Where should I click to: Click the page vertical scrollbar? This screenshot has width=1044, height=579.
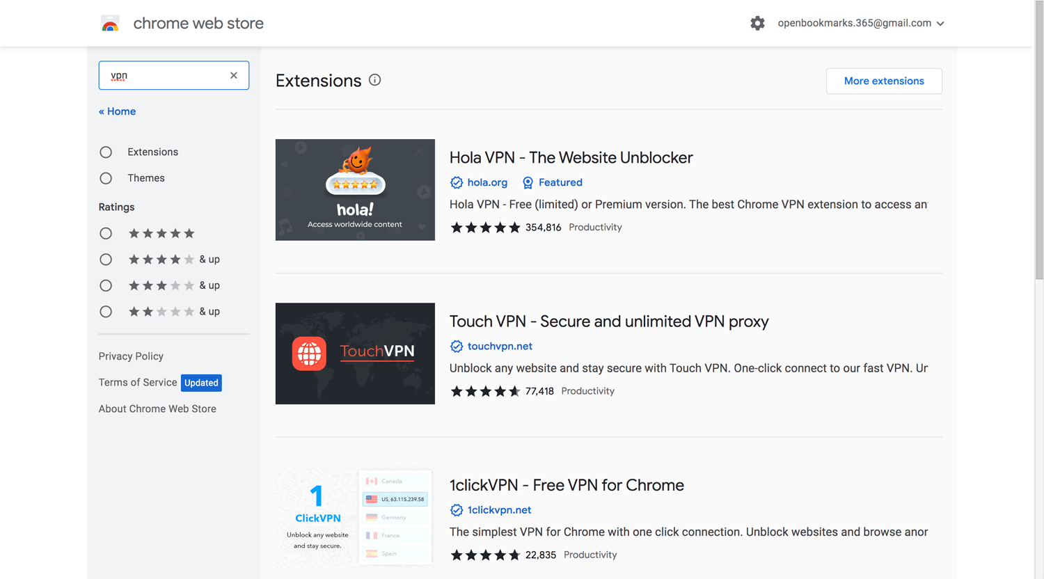pos(1039,139)
